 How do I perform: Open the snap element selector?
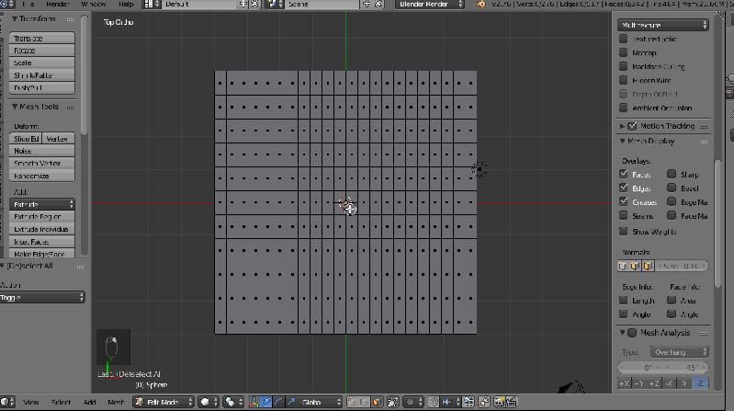(x=449, y=402)
